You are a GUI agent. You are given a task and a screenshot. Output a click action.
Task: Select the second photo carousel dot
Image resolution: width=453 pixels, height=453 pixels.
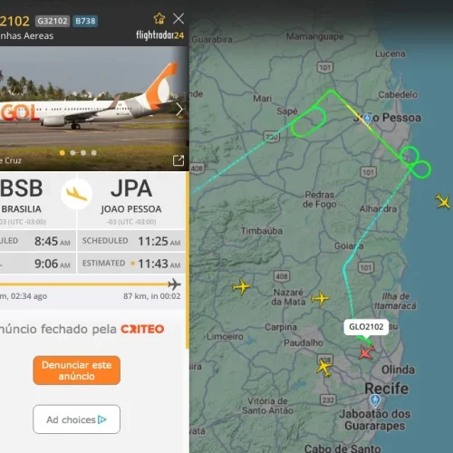[x=72, y=153]
